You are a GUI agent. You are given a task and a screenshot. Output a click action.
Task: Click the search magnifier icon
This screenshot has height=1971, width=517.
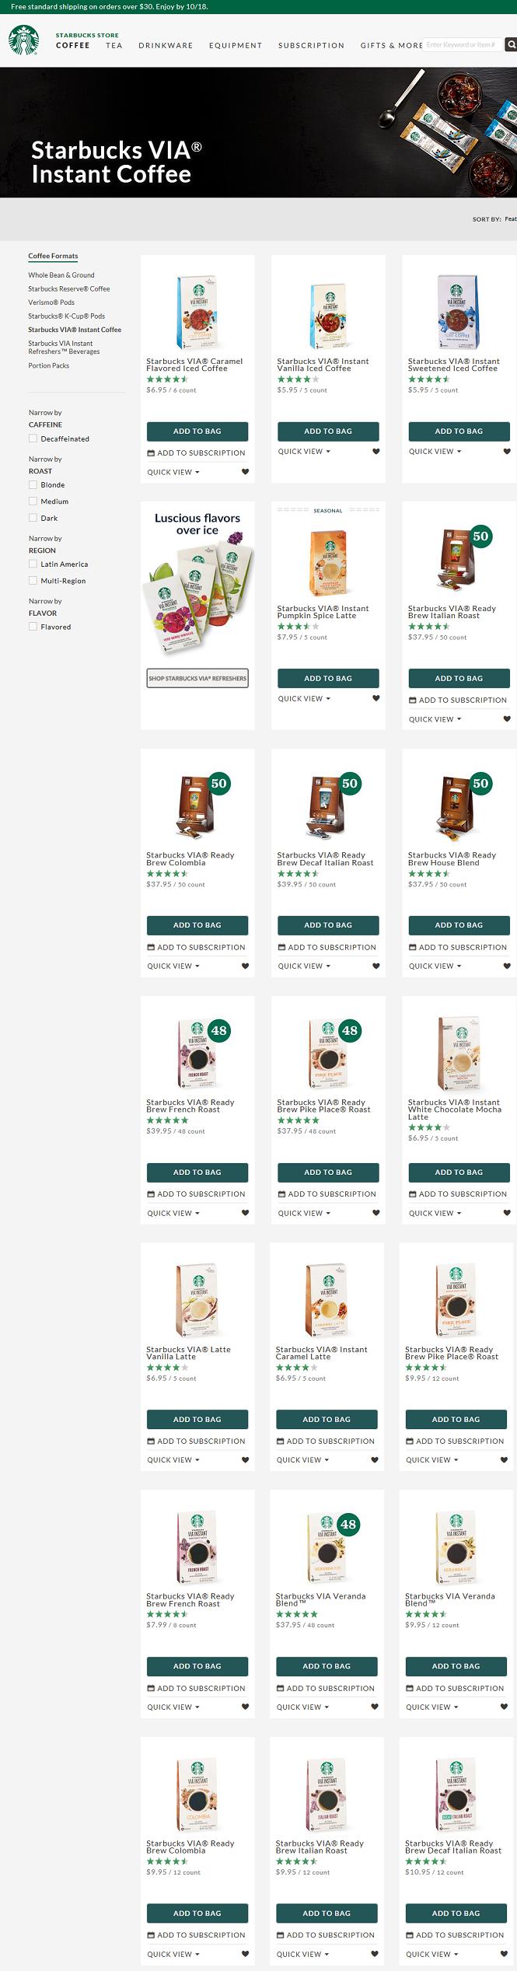click(511, 45)
